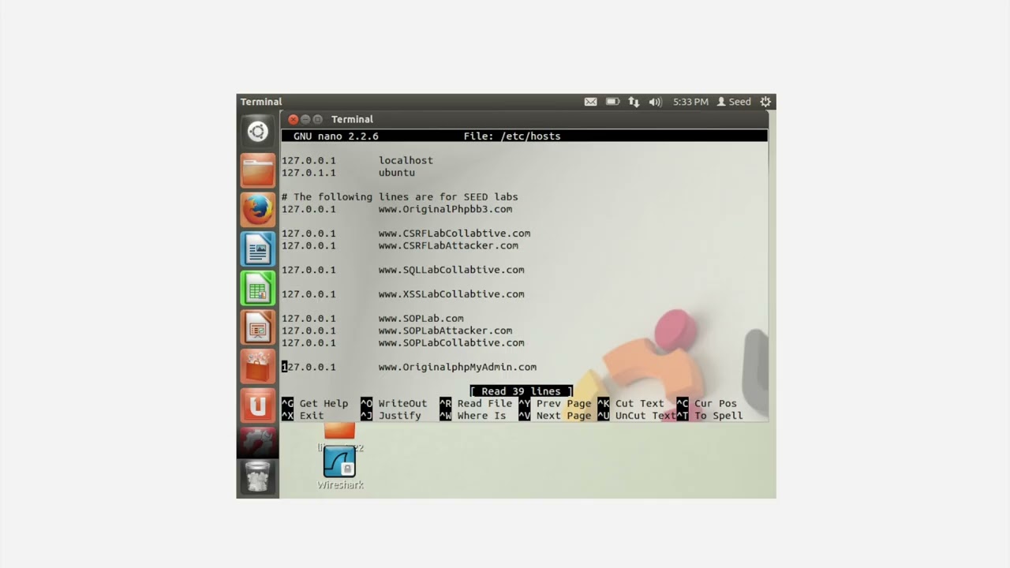1010x568 pixels.
Task: Click www.CSRFLabCollabtive.com entry
Action: click(454, 234)
